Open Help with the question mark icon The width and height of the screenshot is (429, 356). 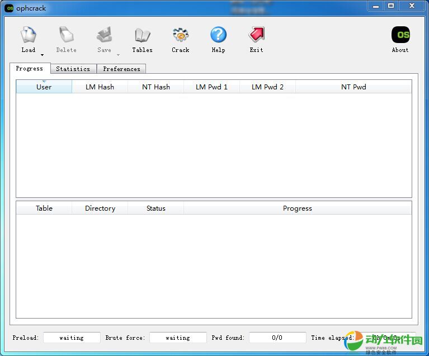(218, 35)
